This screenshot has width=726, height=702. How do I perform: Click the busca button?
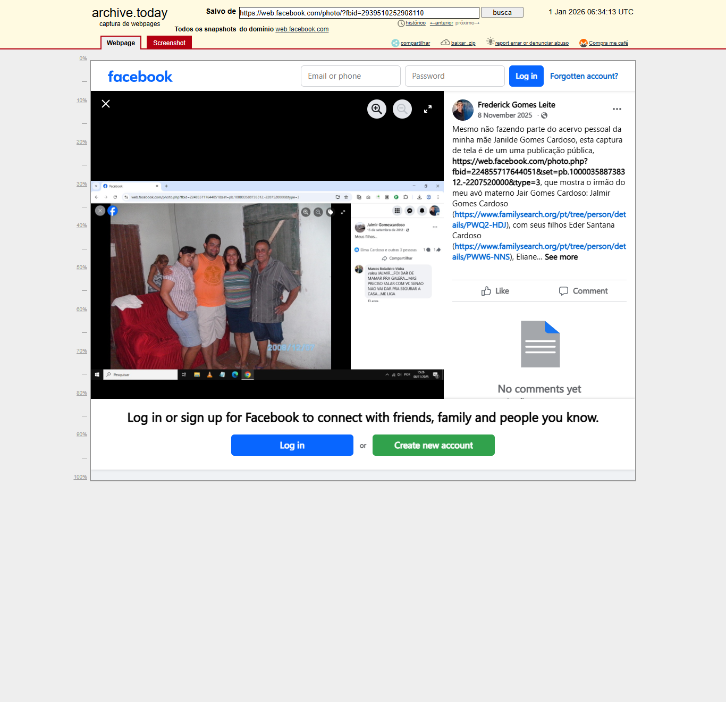502,12
